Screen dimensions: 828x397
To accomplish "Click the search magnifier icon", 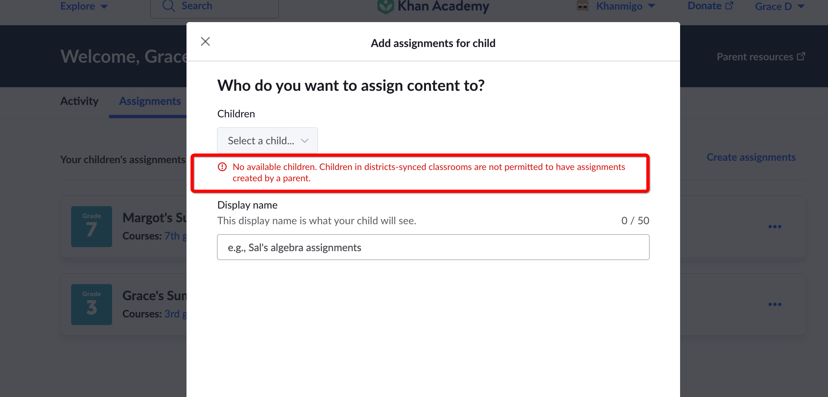I will pos(168,6).
